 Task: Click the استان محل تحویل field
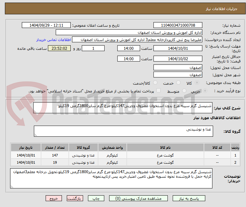coord(178,68)
